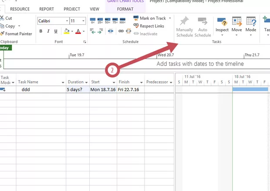
Task: Click the Bold formatting icon
Action: tap(41, 31)
